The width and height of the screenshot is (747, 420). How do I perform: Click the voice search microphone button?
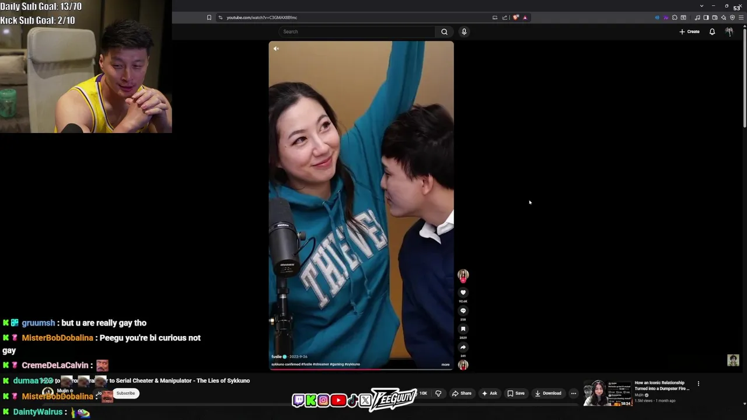pos(464,32)
